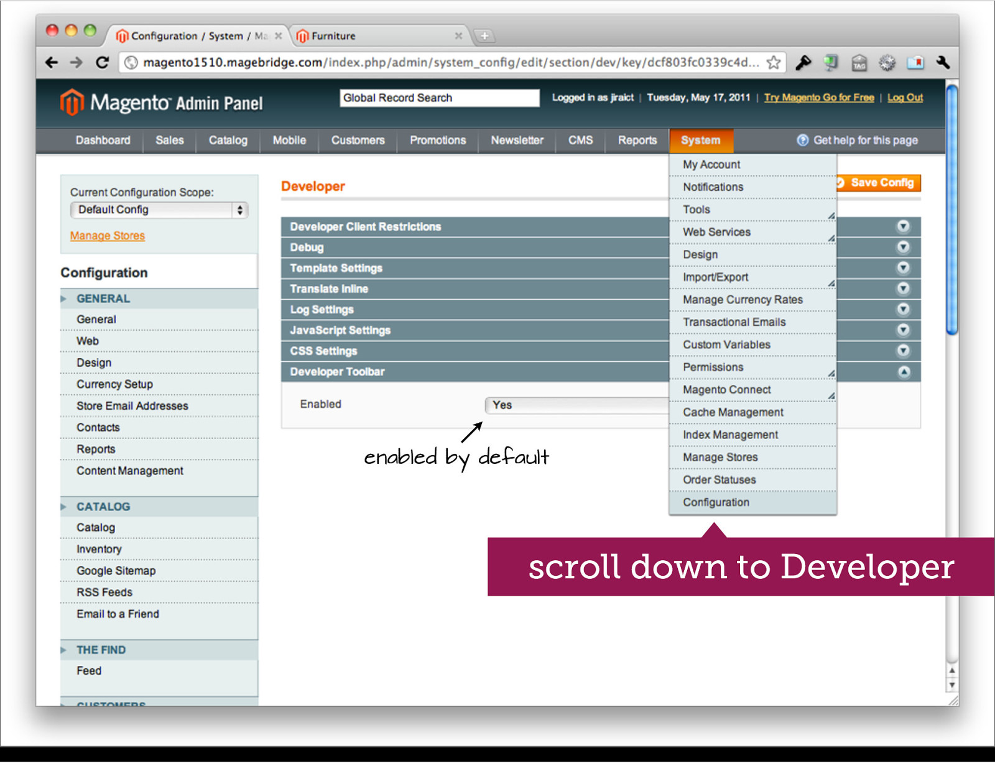Click the TAG extension icon

859,63
